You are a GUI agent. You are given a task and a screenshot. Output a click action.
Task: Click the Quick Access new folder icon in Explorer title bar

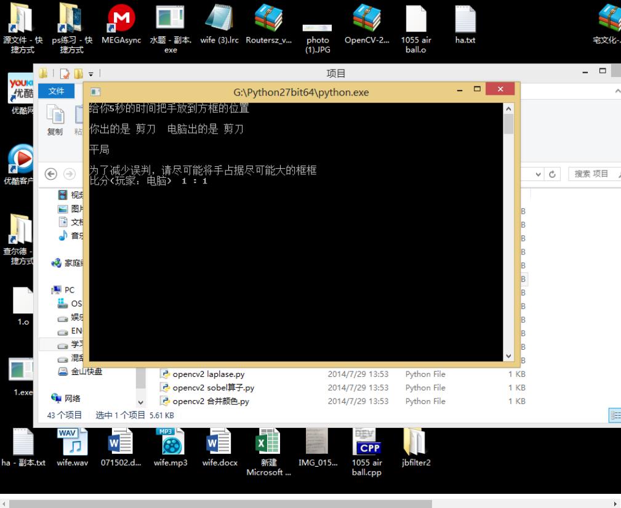(x=79, y=74)
